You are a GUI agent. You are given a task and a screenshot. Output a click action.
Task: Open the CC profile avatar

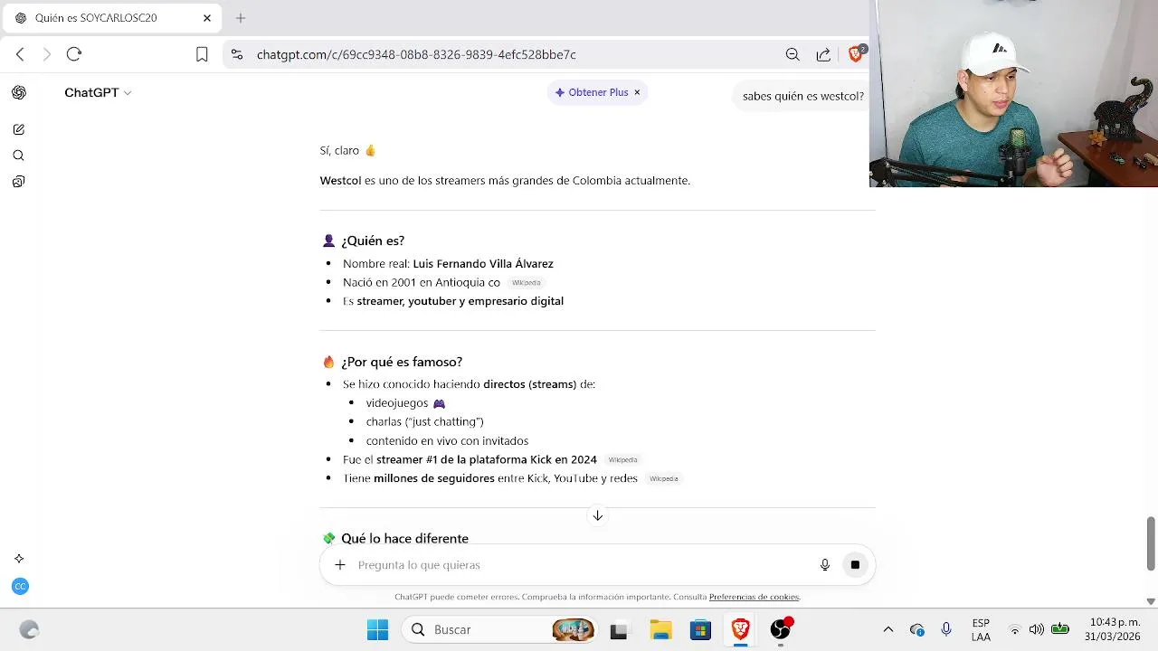coord(20,587)
